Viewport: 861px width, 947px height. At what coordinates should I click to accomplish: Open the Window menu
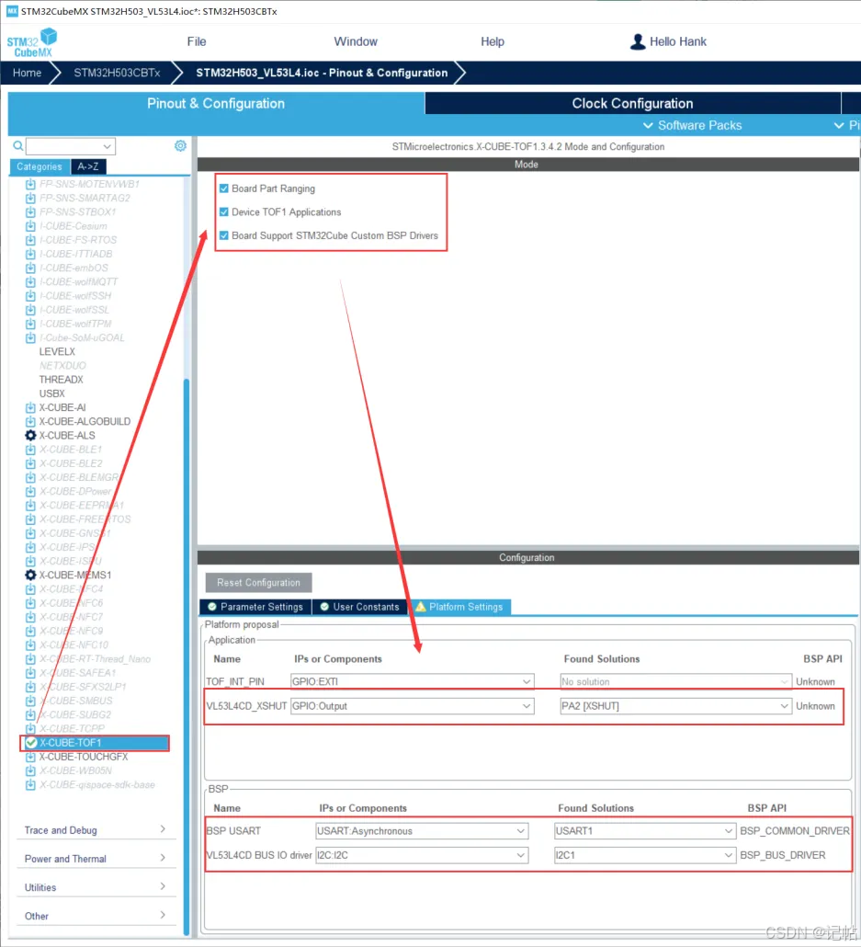click(356, 41)
